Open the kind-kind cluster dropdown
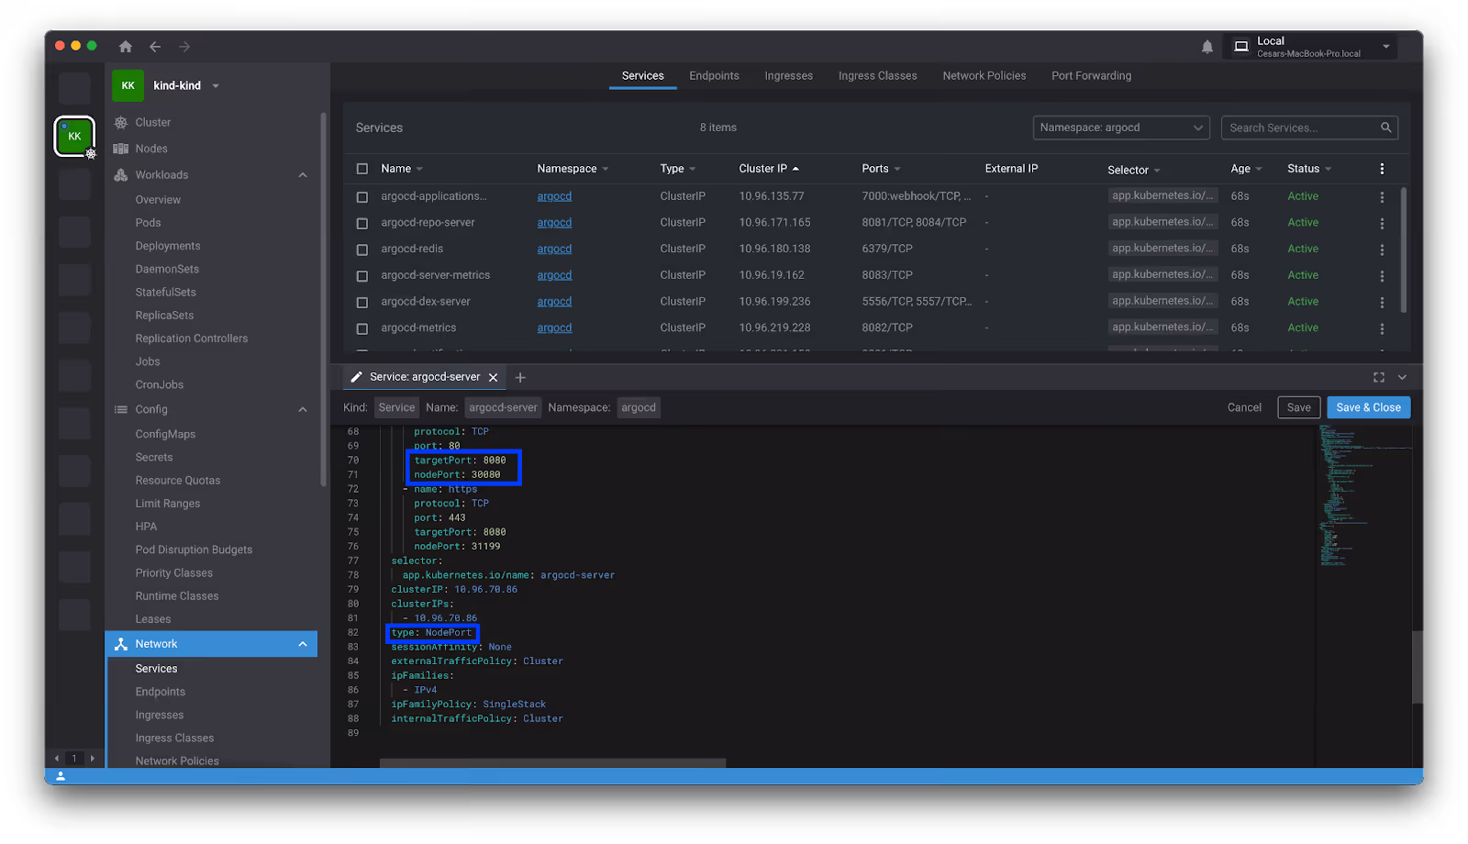This screenshot has height=844, width=1468. click(x=217, y=86)
